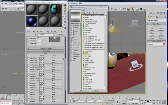This screenshot has height=105, width=168.
Task: Open the Material Editor toolbar icon
Action: [133, 9]
